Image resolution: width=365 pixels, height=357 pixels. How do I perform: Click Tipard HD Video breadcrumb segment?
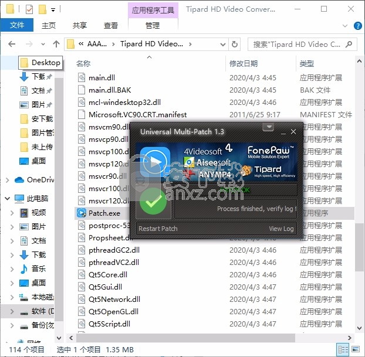151,44
